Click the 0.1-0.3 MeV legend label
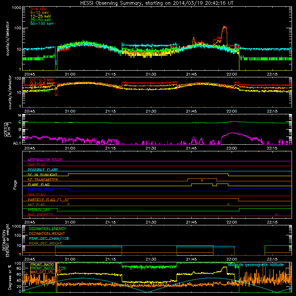The width and height of the screenshot is (296, 296). pos(42,80)
